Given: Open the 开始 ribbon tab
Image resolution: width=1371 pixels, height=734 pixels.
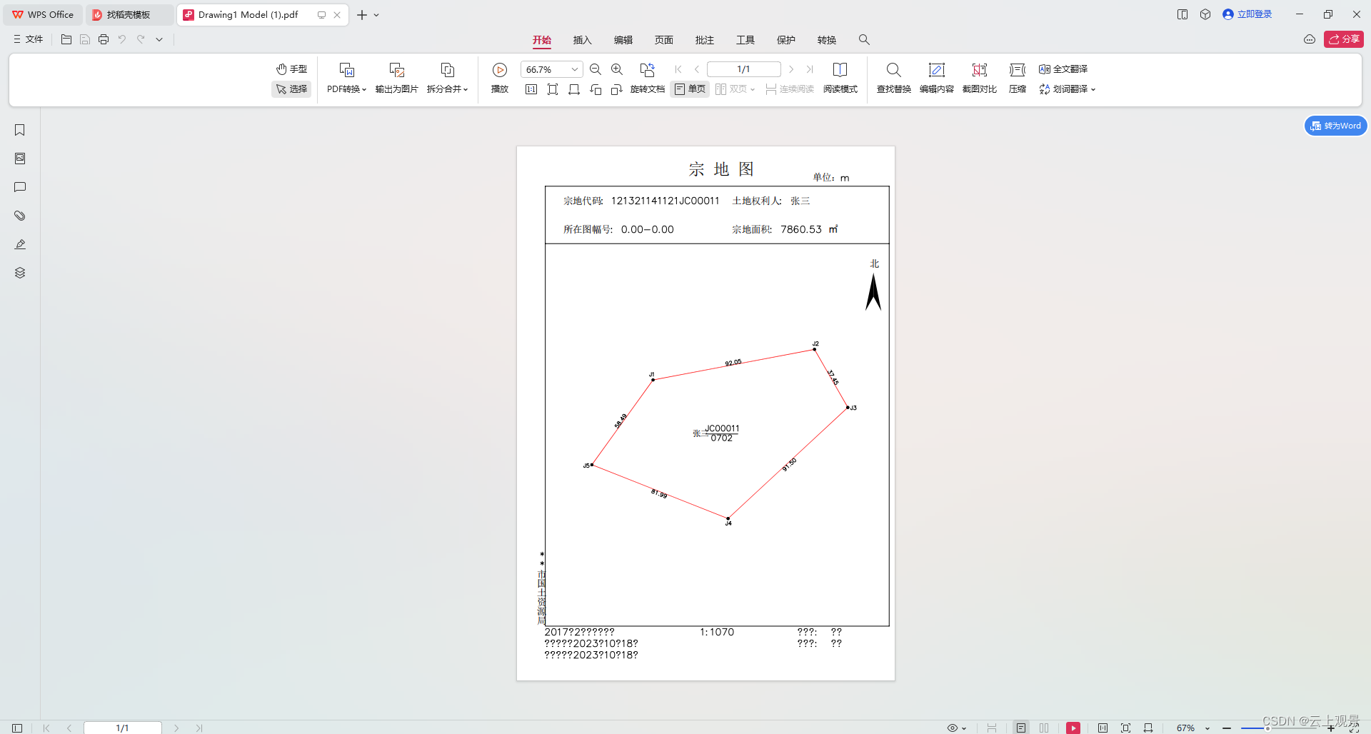Looking at the screenshot, I should tap(542, 40).
